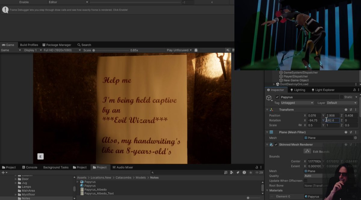Viewport: 361px width, 200px height.
Task: Open the Full HD resolution dropdown
Action: click(x=62, y=50)
